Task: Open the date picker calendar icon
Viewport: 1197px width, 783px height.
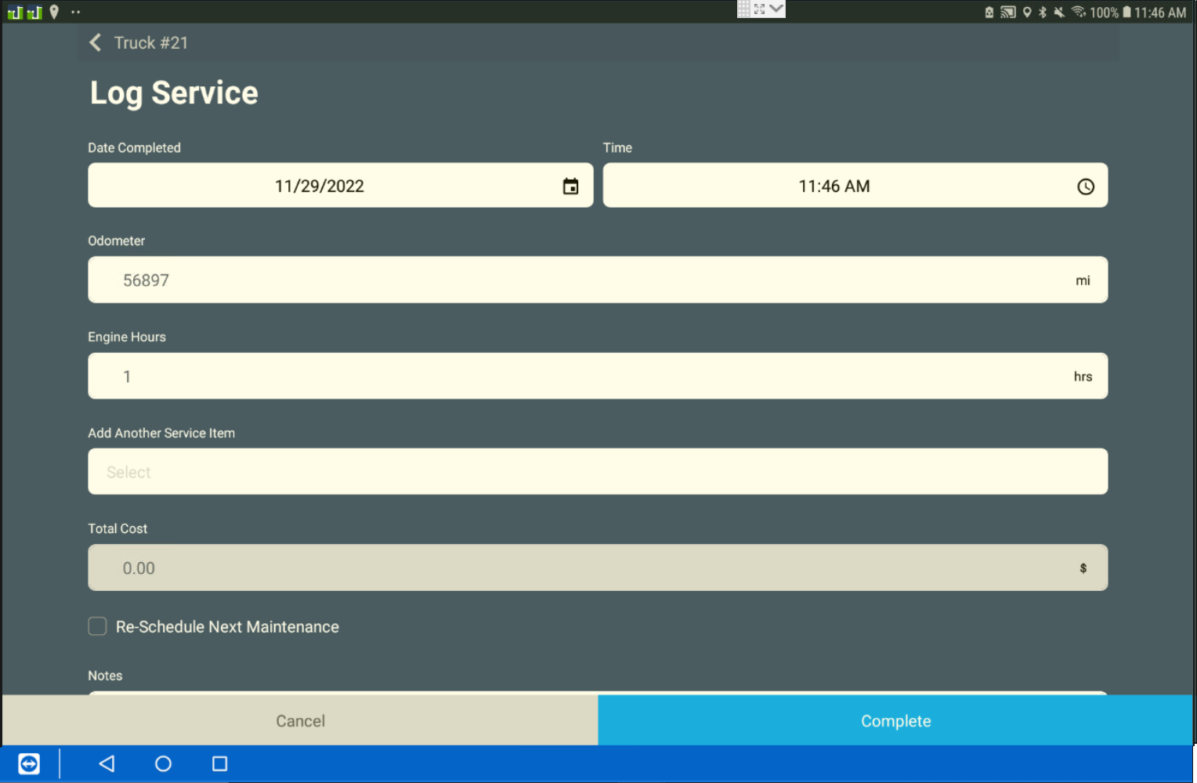Action: pyautogui.click(x=570, y=185)
